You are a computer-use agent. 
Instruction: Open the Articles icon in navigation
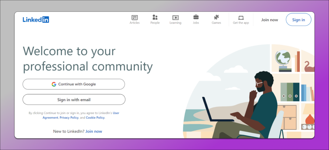click(135, 17)
